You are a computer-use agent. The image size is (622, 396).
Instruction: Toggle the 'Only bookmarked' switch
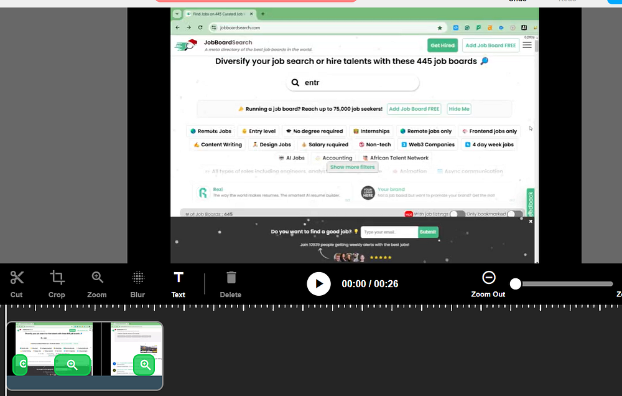[x=514, y=214]
